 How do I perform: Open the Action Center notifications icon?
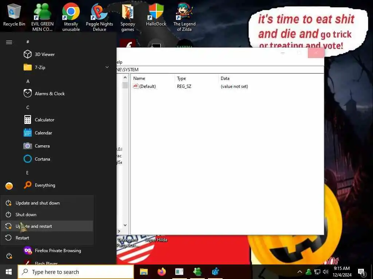362,272
